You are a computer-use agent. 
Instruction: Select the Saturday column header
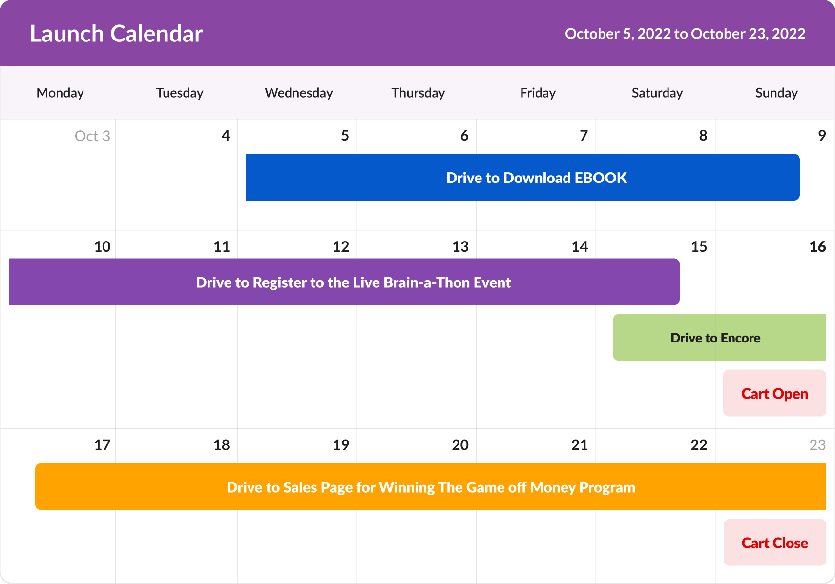[657, 93]
